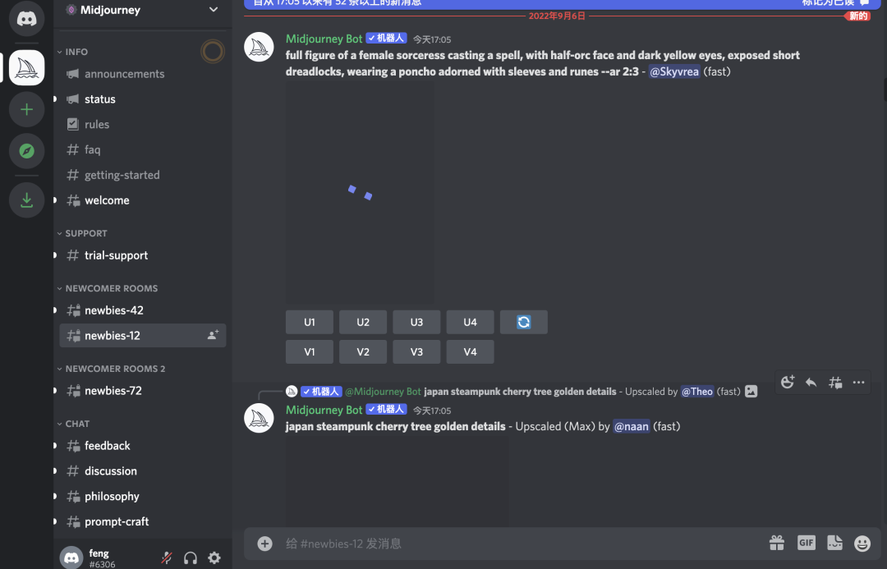Explore public servers compass icon

pyautogui.click(x=26, y=151)
